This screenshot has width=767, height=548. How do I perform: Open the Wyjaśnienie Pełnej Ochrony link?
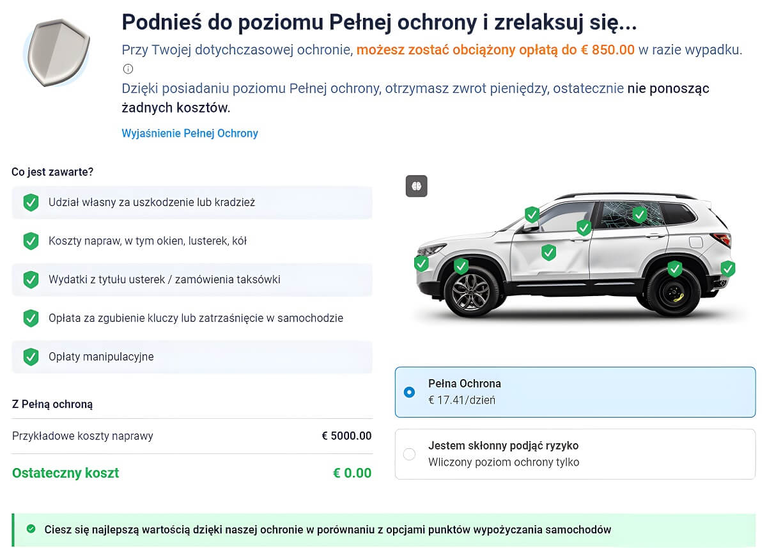tap(190, 134)
